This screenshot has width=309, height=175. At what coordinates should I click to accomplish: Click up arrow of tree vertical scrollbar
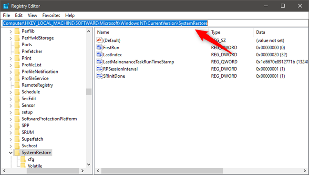tap(89, 31)
